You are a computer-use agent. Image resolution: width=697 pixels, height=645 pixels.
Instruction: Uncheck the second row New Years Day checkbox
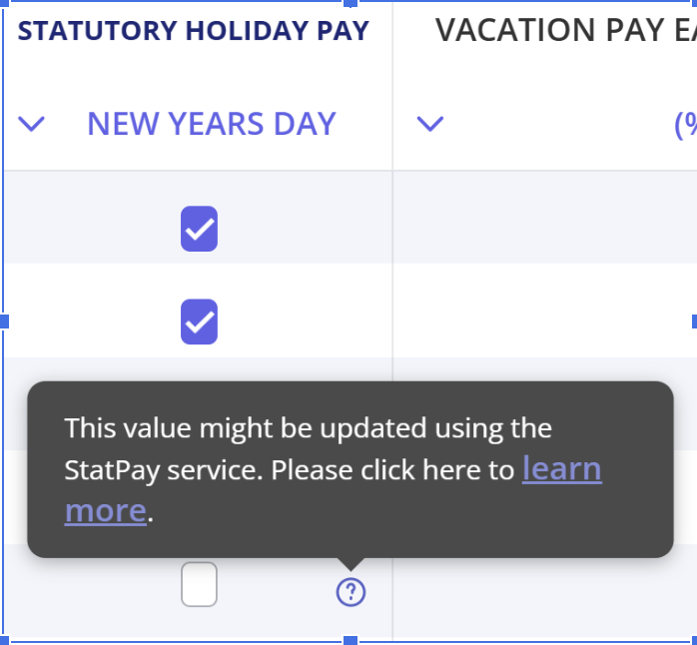199,322
